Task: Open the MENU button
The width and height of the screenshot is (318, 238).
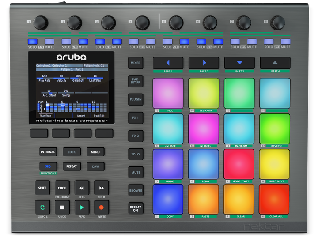Action: point(95,152)
